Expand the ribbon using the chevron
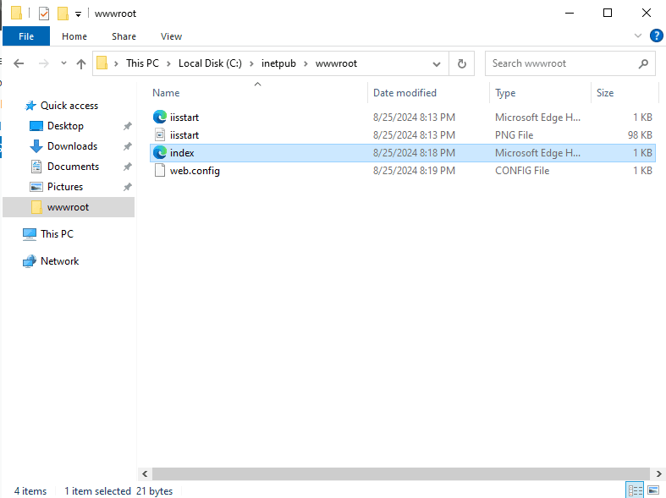The width and height of the screenshot is (666, 498). coord(638,36)
